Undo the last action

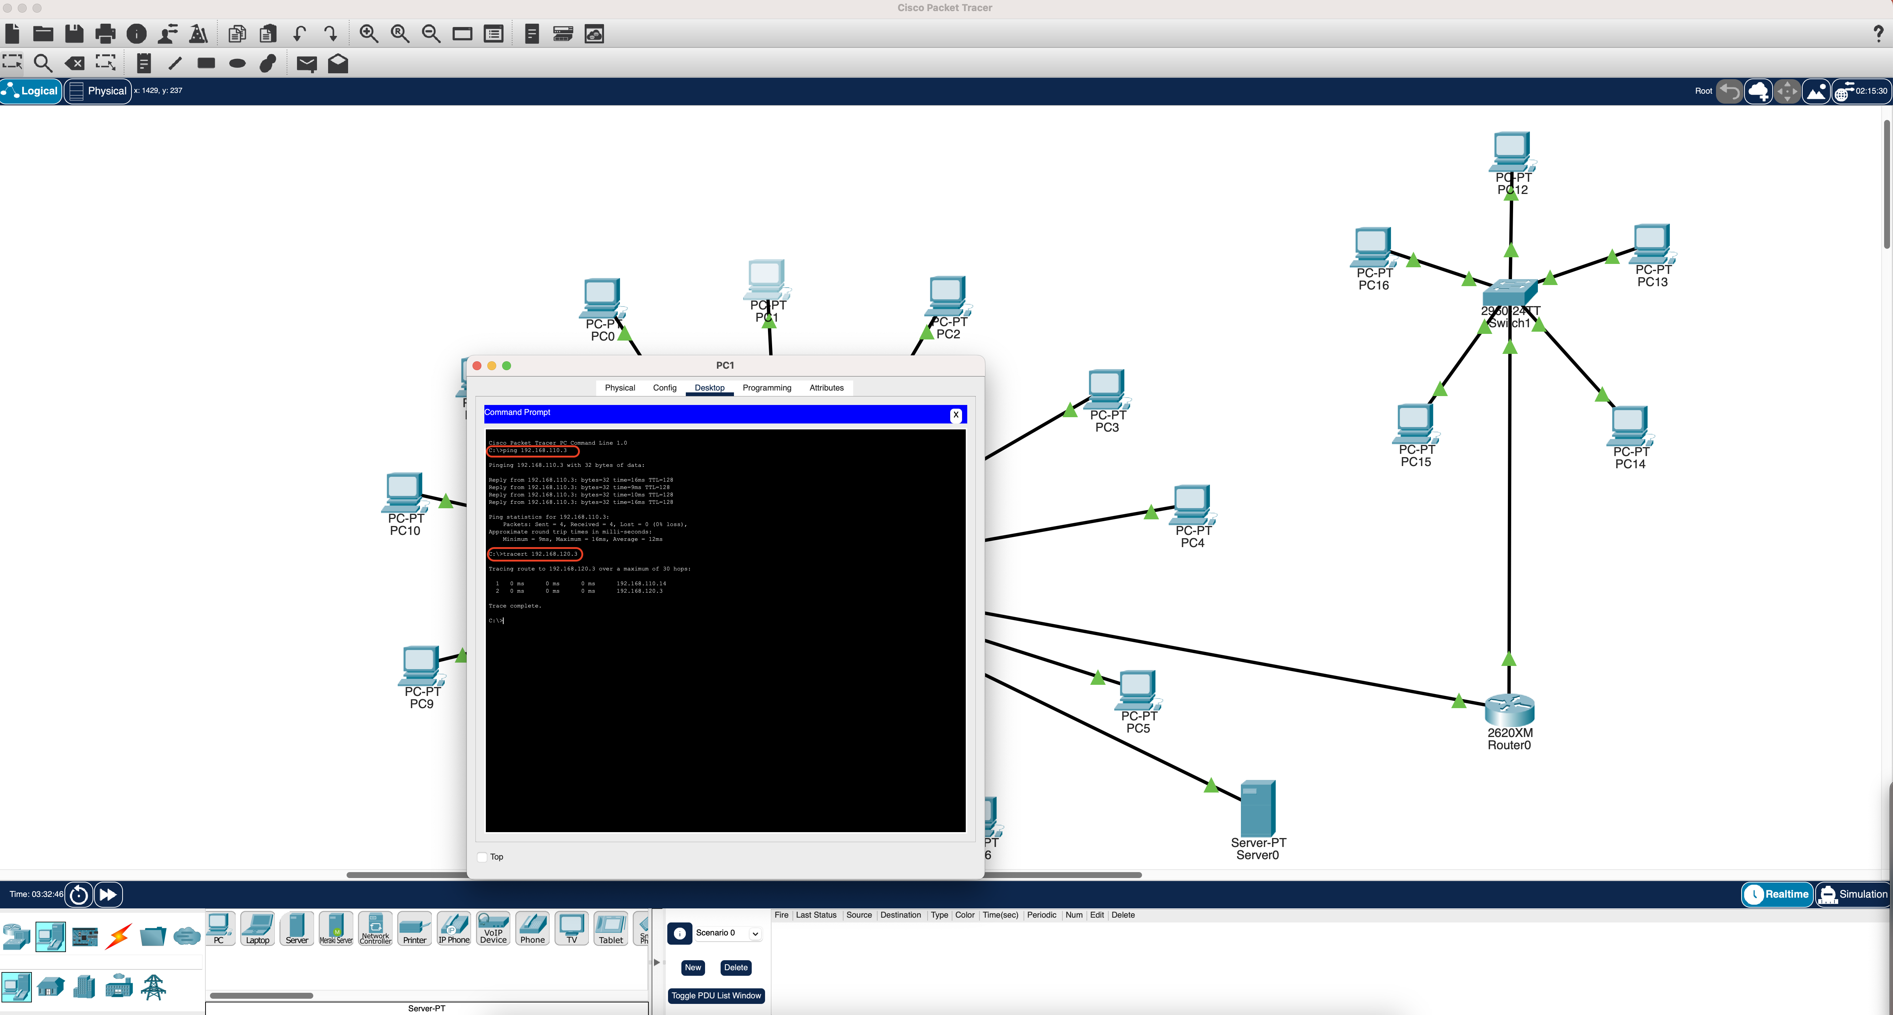[x=299, y=34]
